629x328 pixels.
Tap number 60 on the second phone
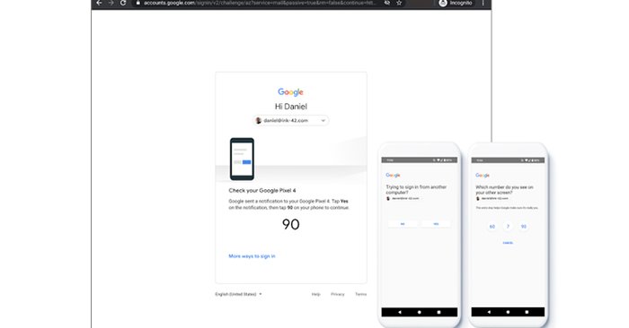492,227
